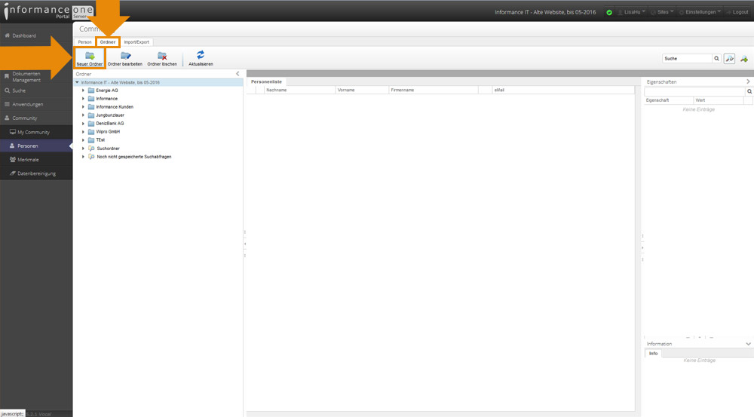Image resolution: width=754 pixels, height=417 pixels.
Task: Click the Jungbunzlauer folder icon
Action: [91, 115]
